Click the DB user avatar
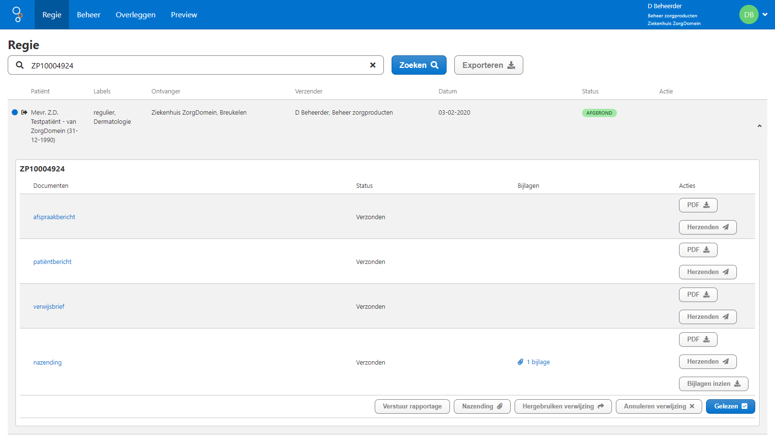The image size is (775, 446). tap(748, 14)
